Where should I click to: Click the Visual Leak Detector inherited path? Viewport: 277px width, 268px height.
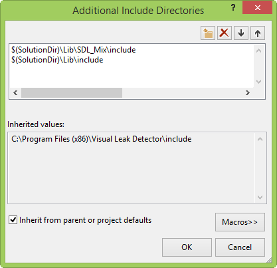(x=101, y=139)
